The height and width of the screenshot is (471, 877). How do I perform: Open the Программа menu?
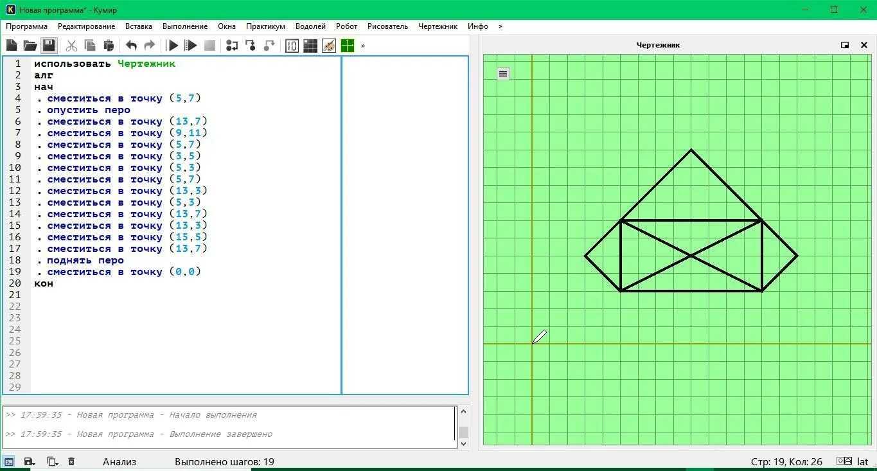point(27,26)
